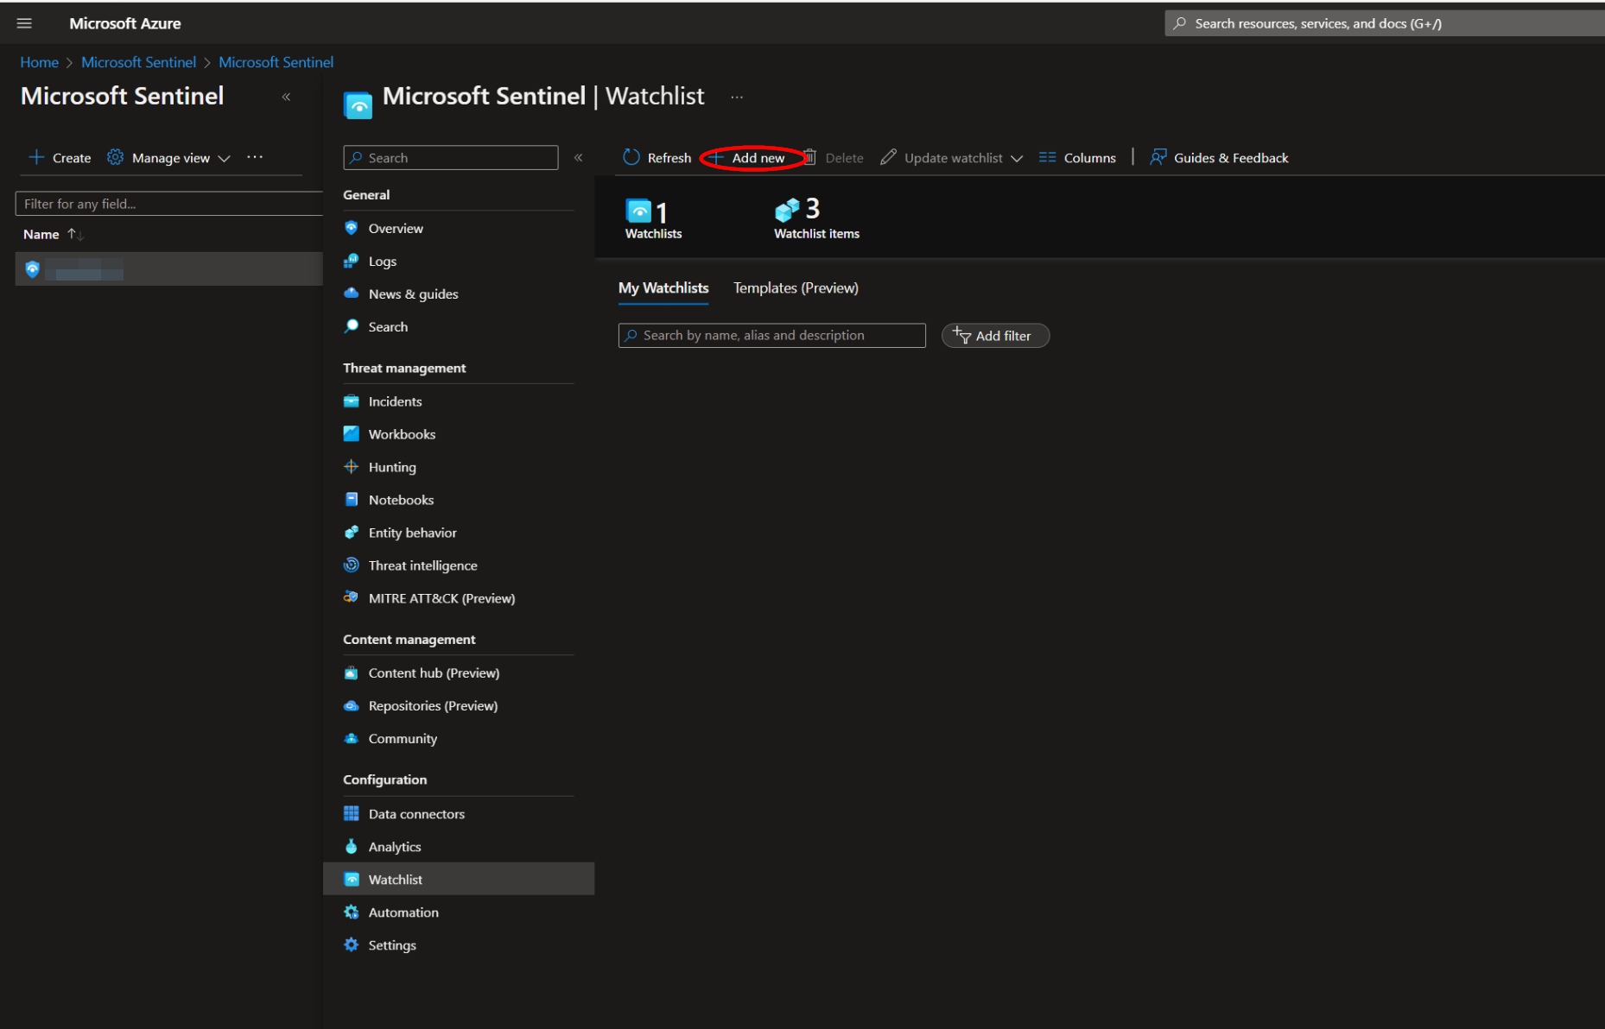Click the Search magnifier icon under General
1605x1029 pixels.
pyautogui.click(x=351, y=326)
